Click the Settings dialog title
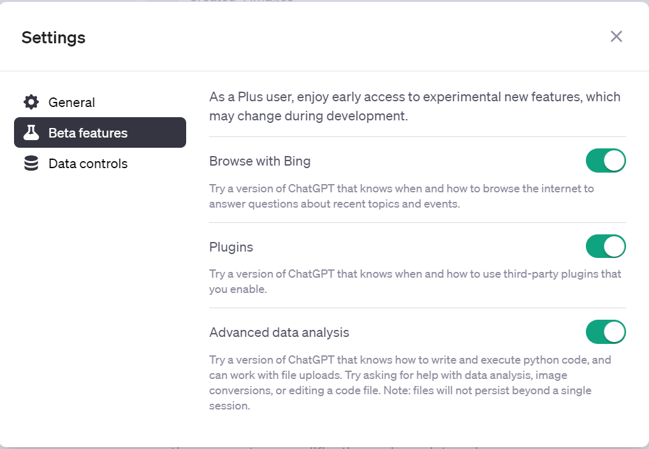The height and width of the screenshot is (449, 649). coord(54,38)
